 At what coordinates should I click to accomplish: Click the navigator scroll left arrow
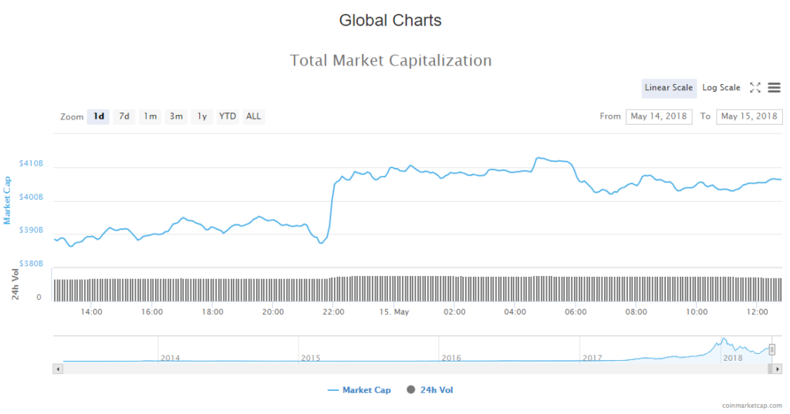point(57,369)
